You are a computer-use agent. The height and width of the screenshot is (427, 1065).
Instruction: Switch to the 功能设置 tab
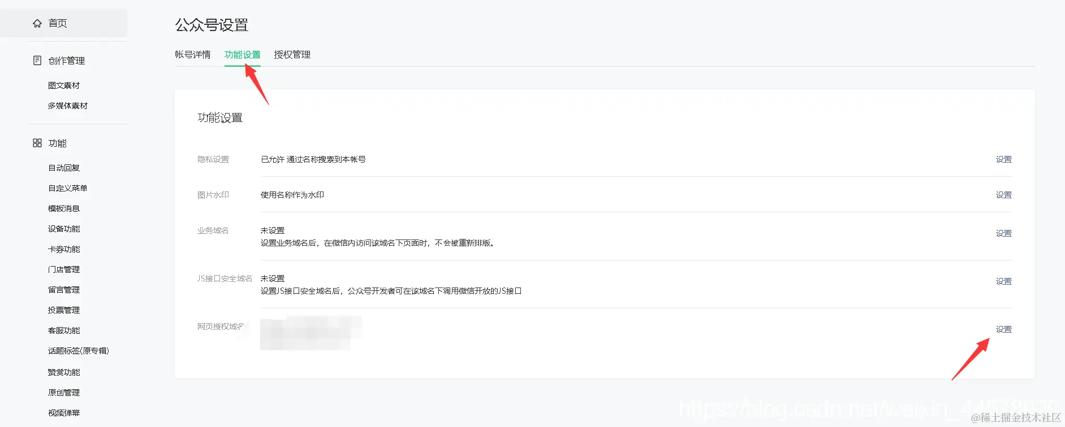pyautogui.click(x=243, y=55)
